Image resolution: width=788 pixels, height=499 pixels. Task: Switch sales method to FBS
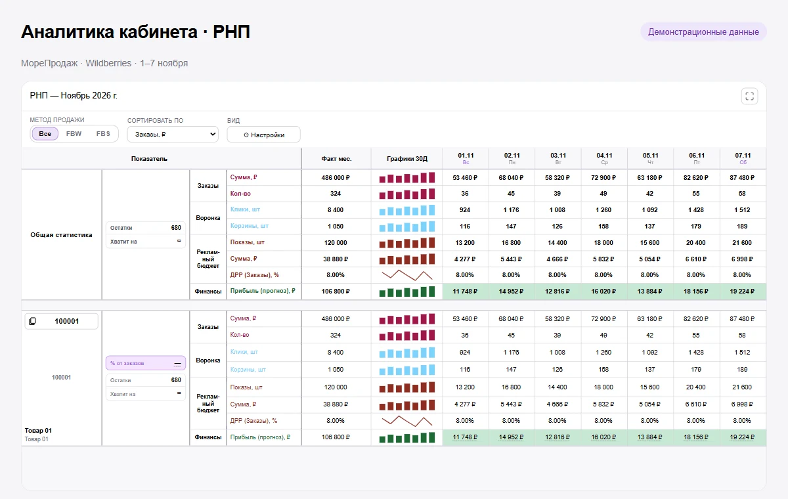(x=103, y=134)
